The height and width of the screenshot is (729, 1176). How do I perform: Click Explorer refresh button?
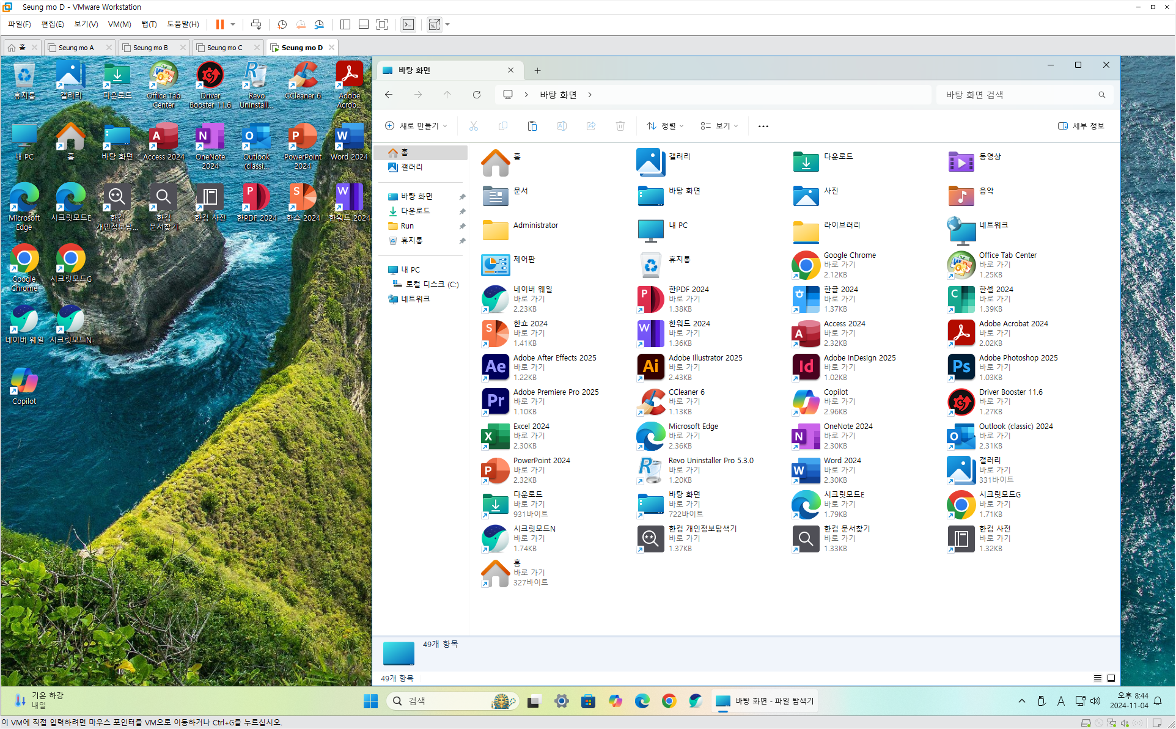tap(477, 95)
